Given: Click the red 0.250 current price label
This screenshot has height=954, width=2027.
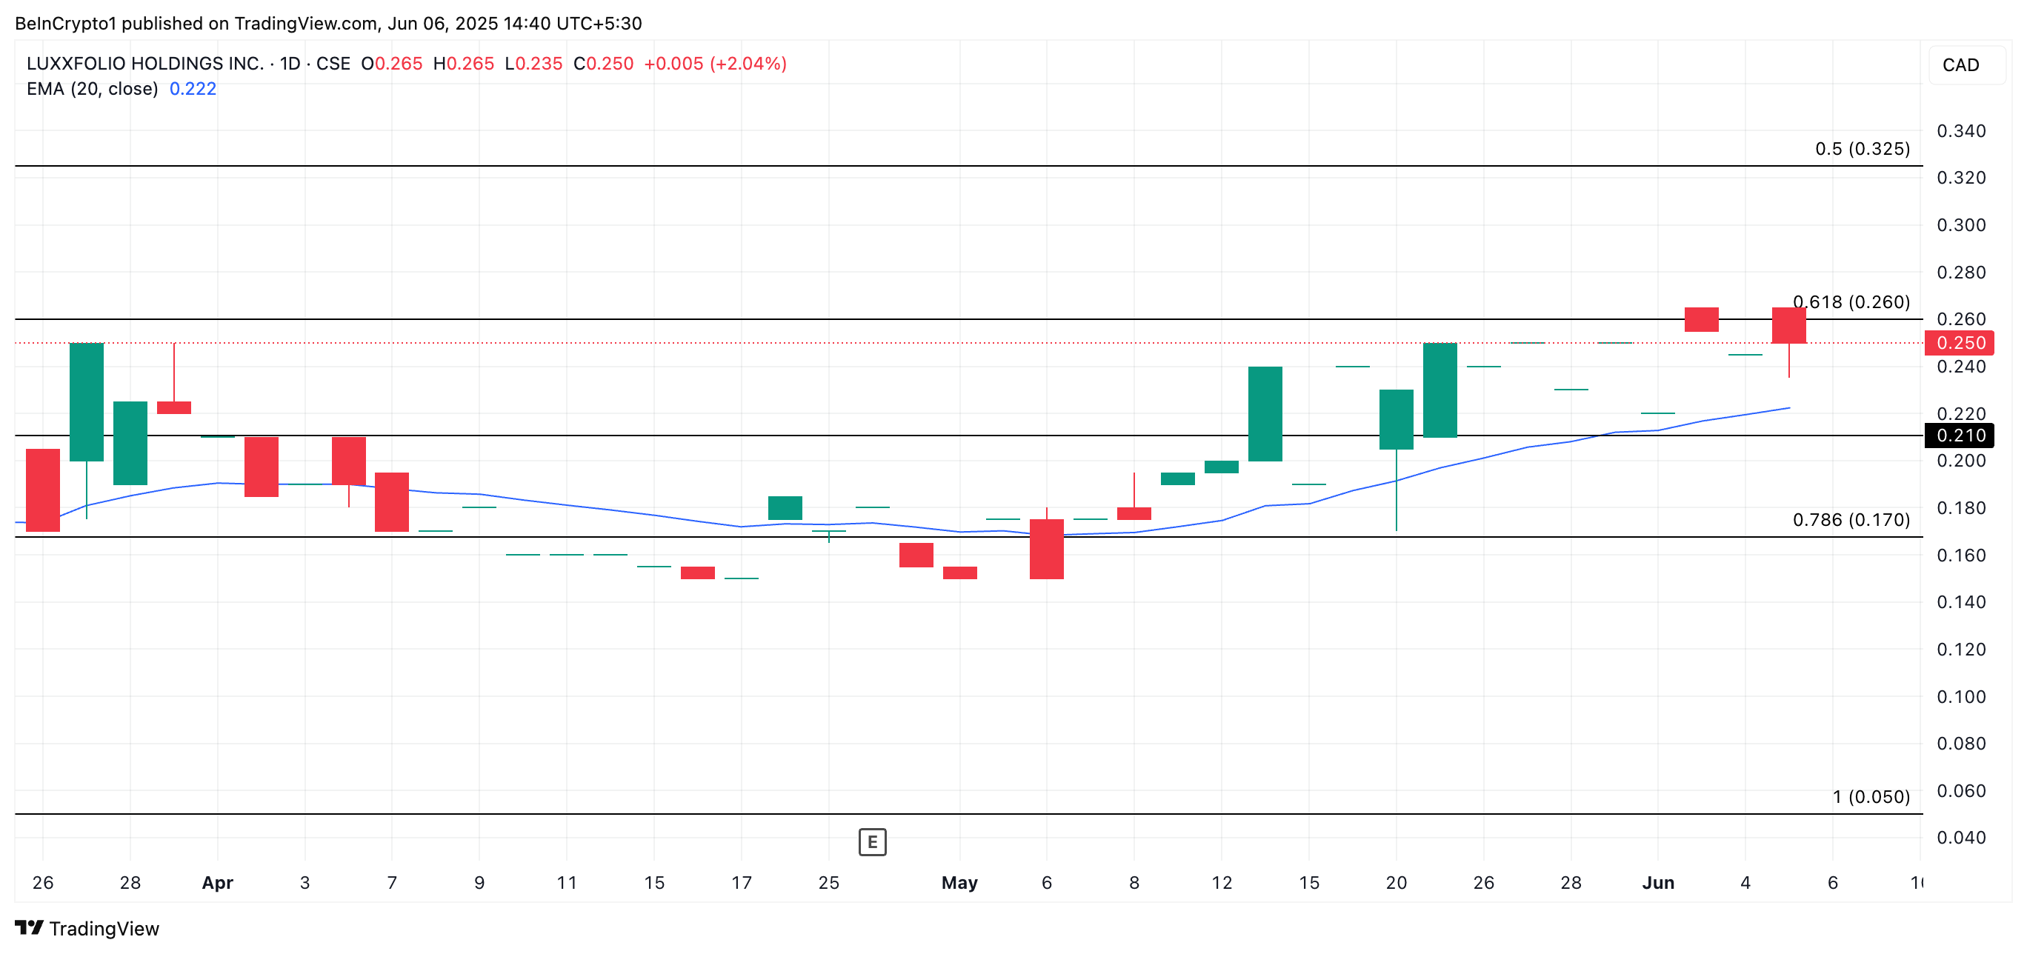Looking at the screenshot, I should [1960, 343].
